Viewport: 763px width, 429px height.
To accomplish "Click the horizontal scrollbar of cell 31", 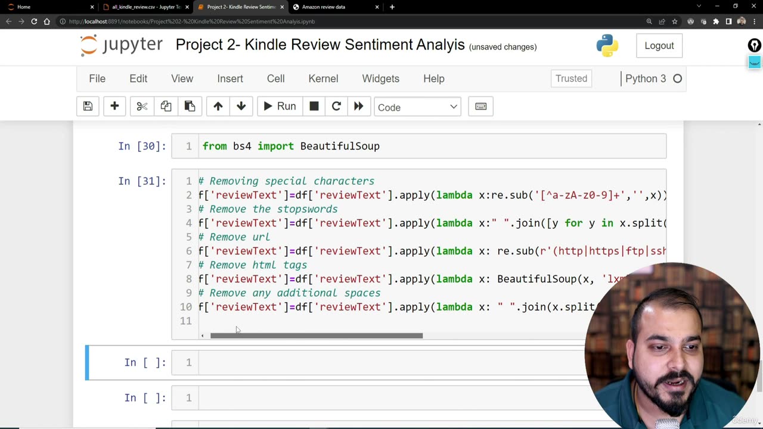I will [x=317, y=335].
